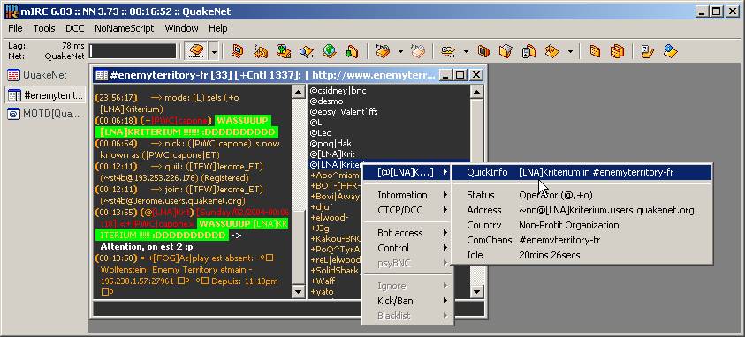745x337 pixels.
Task: Select @epsy`Valent`ffs in the nick list
Action: coord(344,111)
